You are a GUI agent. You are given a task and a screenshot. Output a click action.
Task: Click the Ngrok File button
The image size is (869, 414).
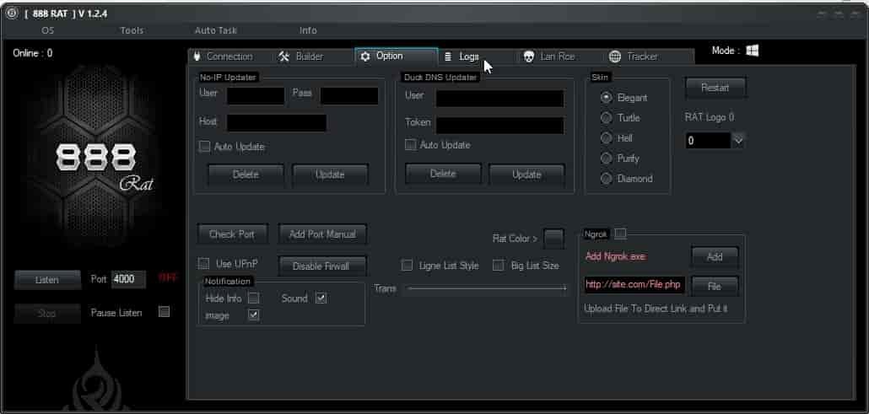(x=715, y=286)
